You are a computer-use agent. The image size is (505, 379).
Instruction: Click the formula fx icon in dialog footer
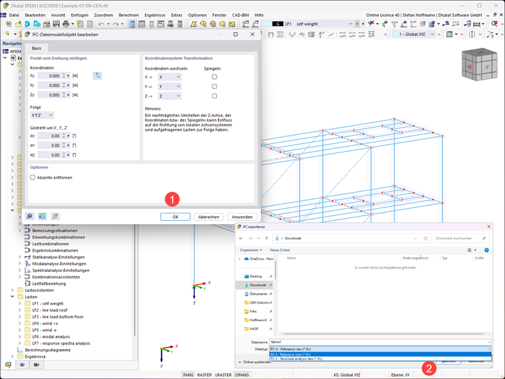55,216
